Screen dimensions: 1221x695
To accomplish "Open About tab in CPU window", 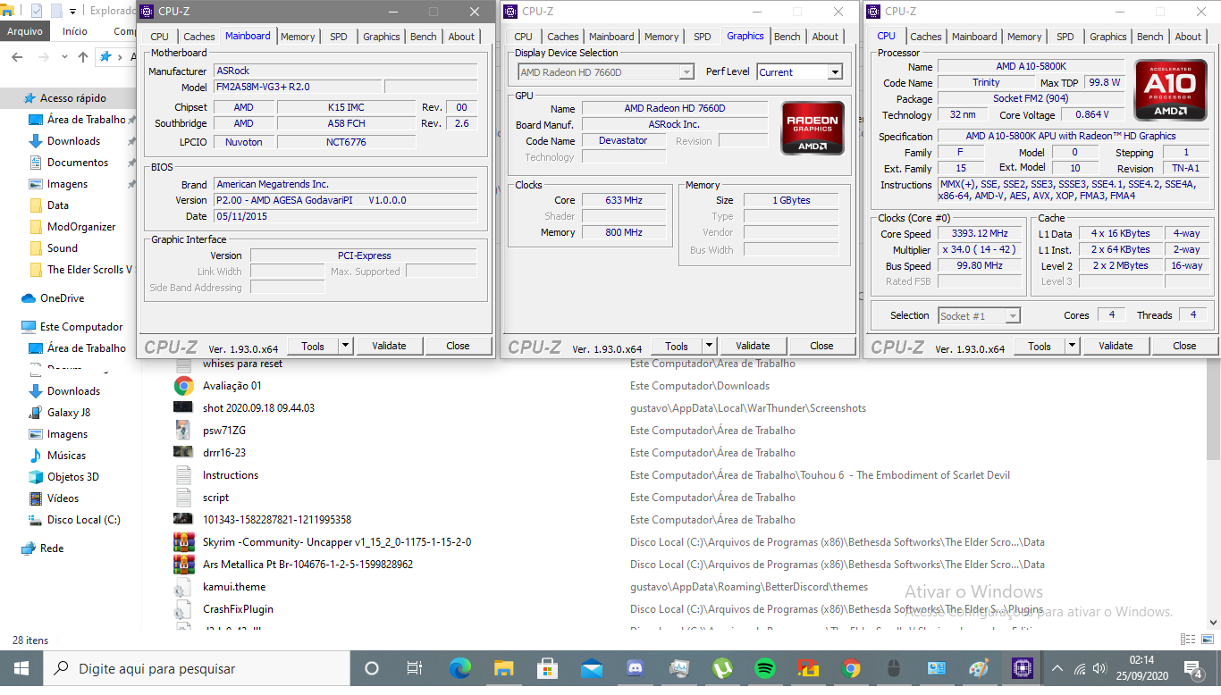I will pyautogui.click(x=1188, y=37).
